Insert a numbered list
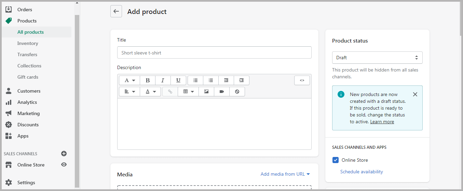 [211, 80]
